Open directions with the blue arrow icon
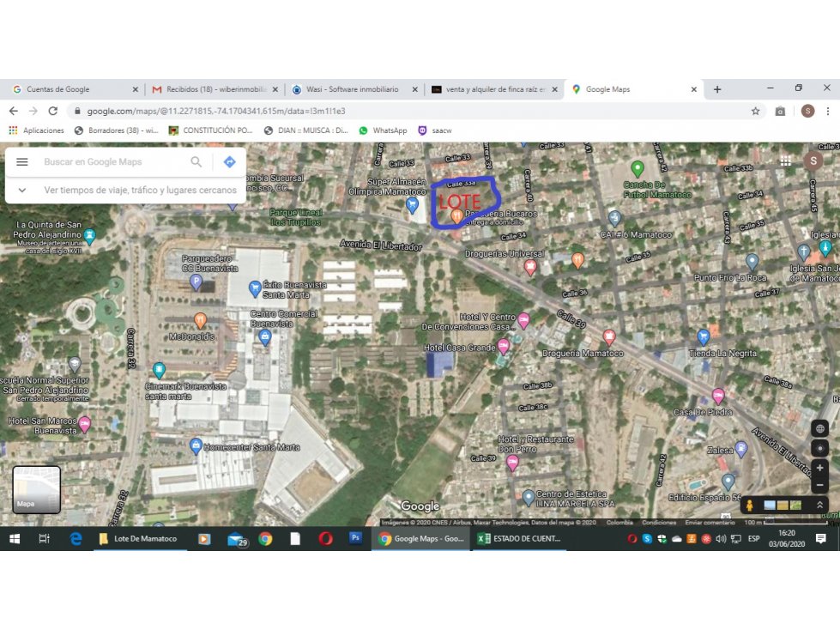Viewport: 840px width, 630px height. tap(229, 161)
